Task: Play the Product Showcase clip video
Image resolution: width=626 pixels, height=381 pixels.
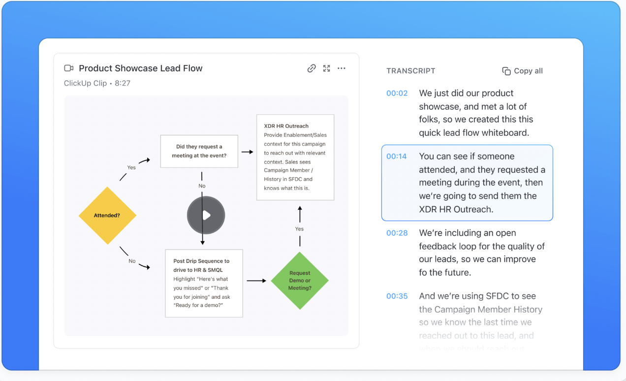Action: coord(206,215)
